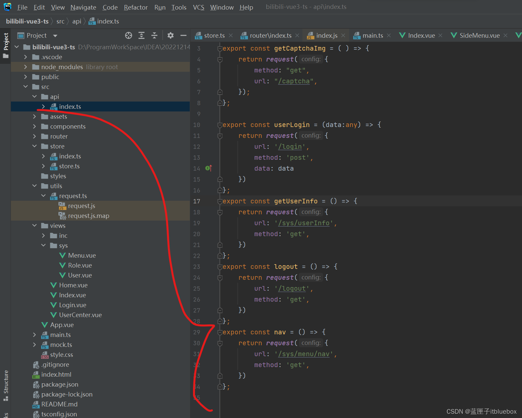Open Project panel settings gear
This screenshot has height=418, width=522.
[x=170, y=35]
